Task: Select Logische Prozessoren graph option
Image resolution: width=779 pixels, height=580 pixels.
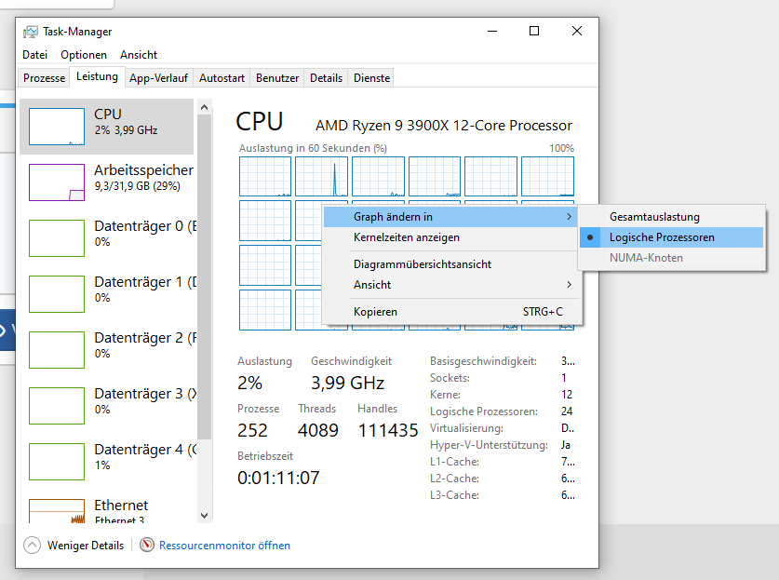Action: tap(671, 237)
